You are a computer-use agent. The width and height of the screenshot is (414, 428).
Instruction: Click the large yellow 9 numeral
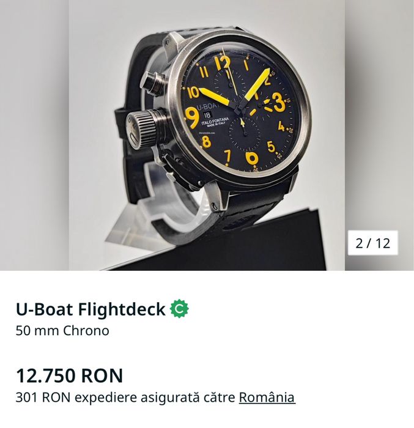pyautogui.click(x=192, y=116)
